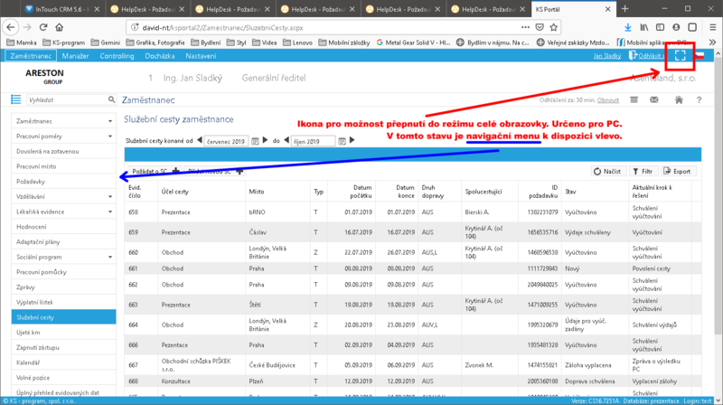Open a new browser tab
Image resolution: width=723 pixels, height=405 pixels.
[x=624, y=9]
